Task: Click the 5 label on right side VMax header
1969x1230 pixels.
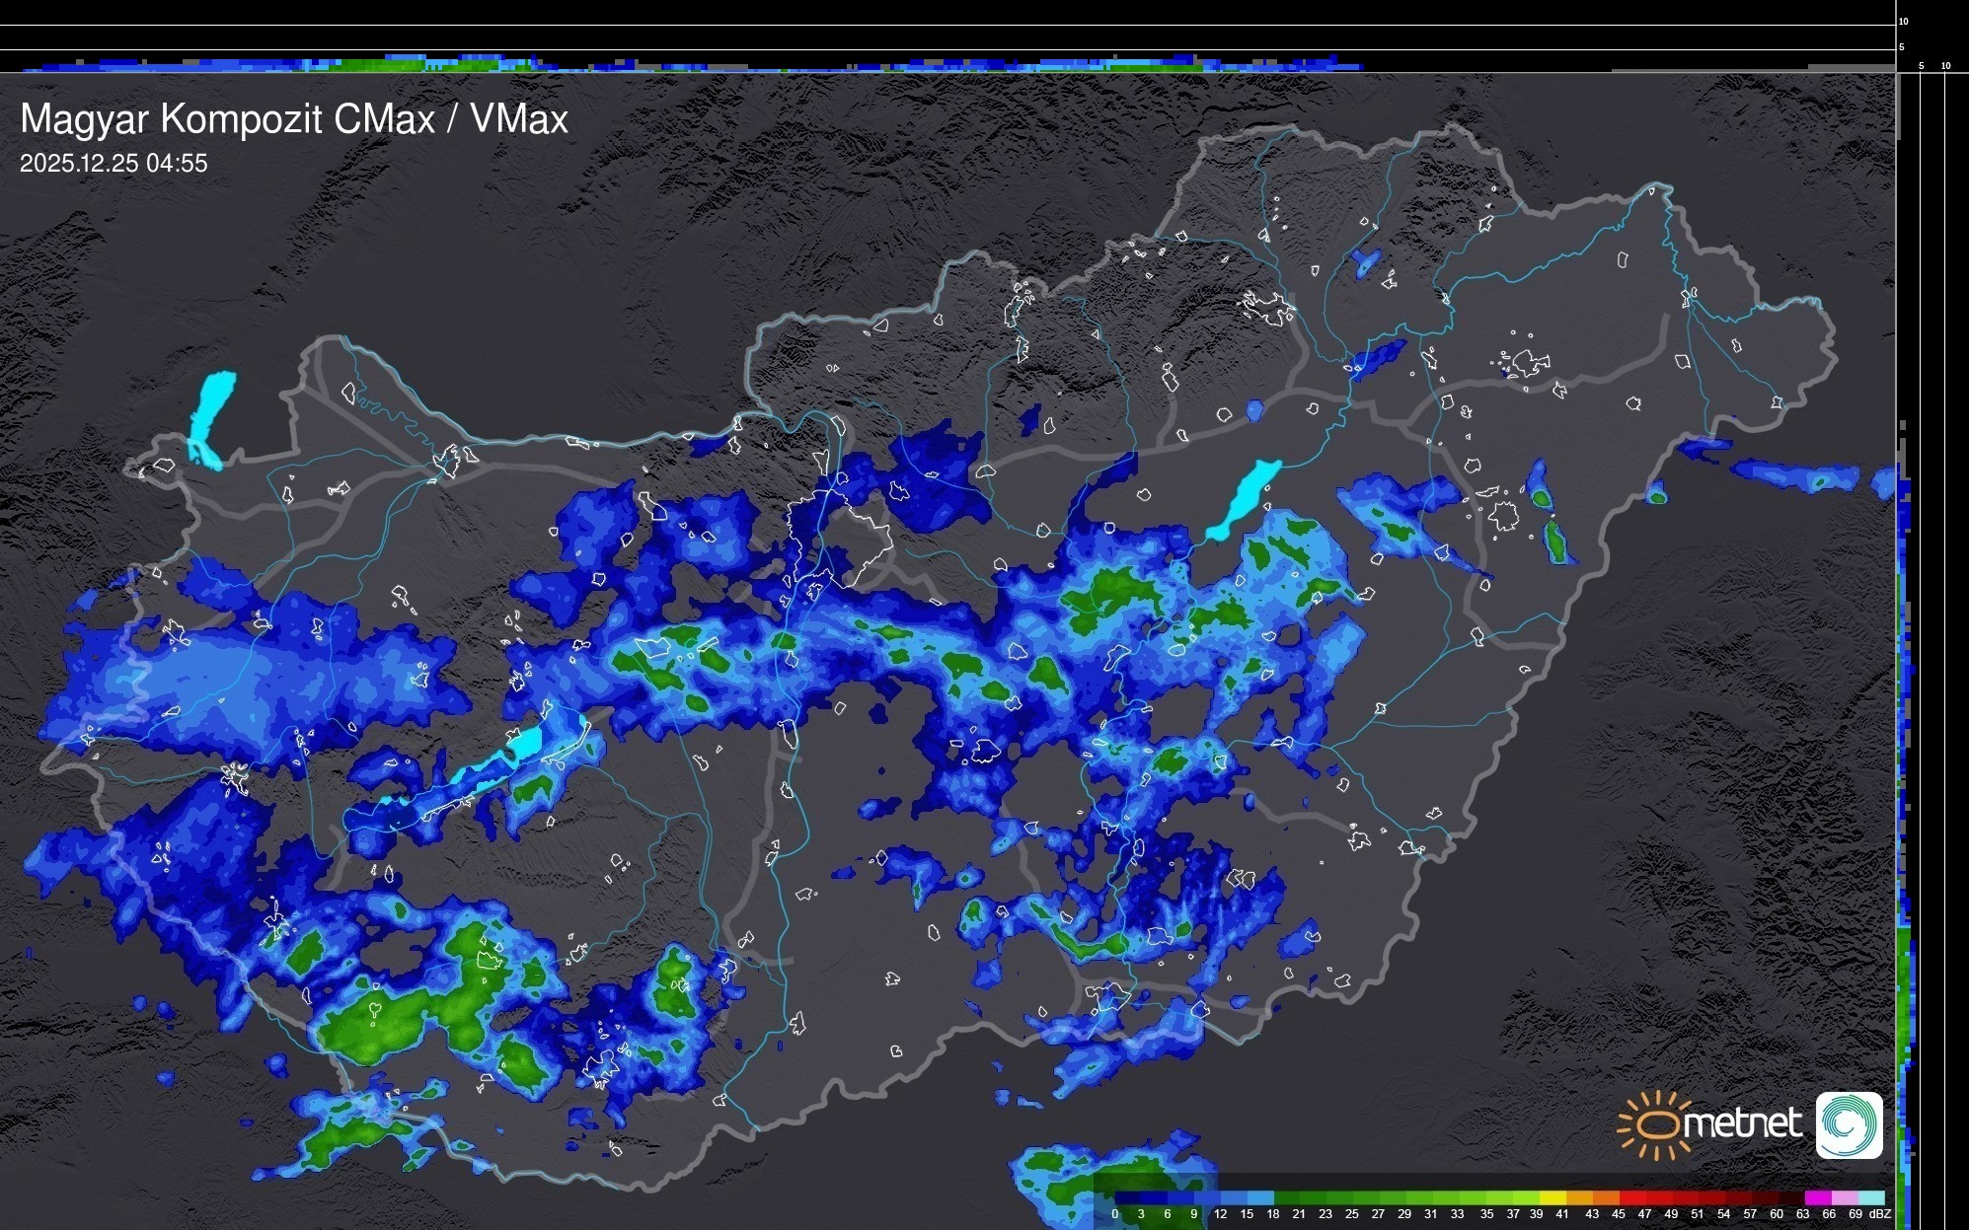Action: point(1922,66)
